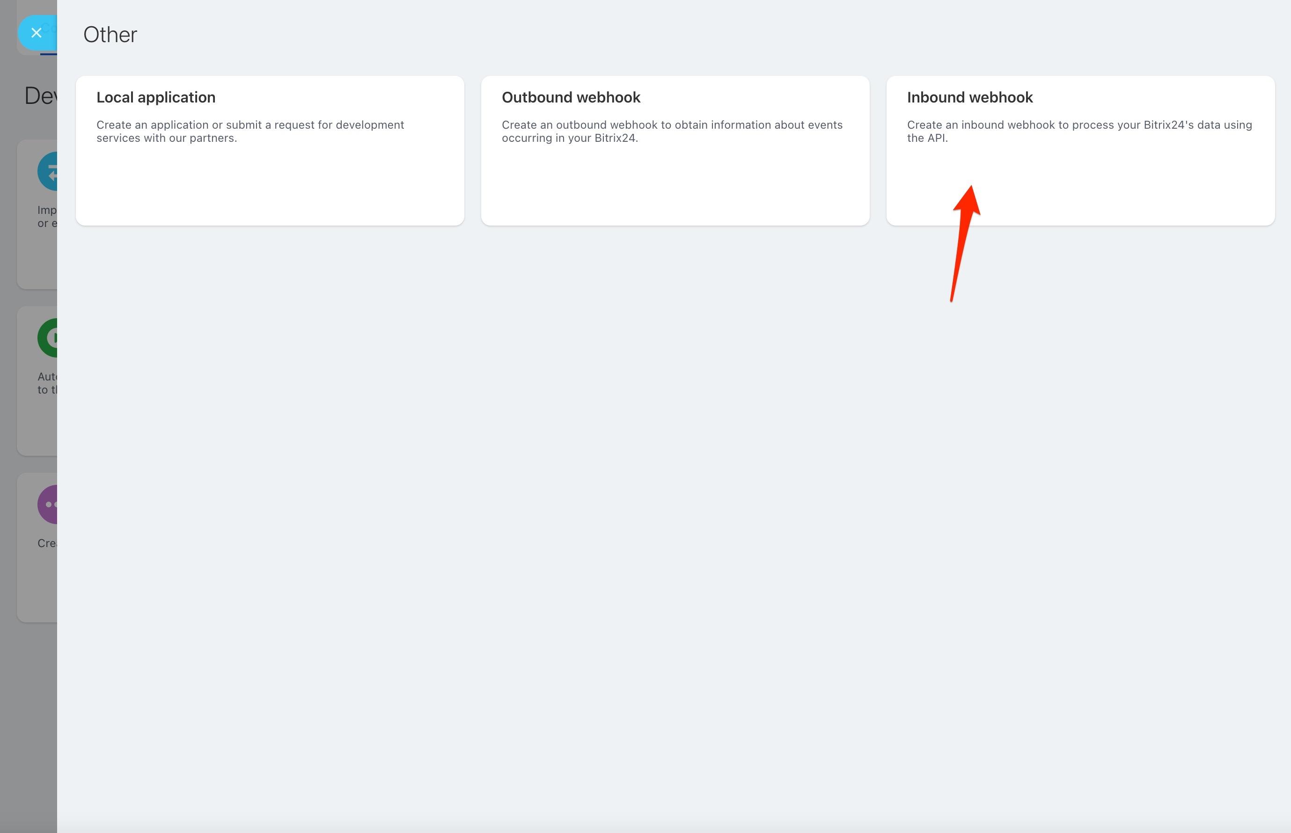1291x833 pixels.
Task: Click the partially hidden 'Dev' page heading
Action: coord(40,96)
